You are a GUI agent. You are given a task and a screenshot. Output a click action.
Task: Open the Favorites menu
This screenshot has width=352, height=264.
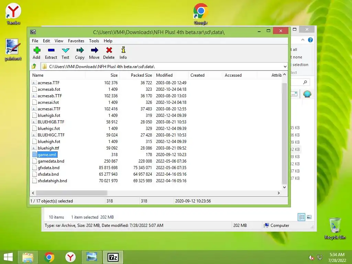tap(76, 41)
